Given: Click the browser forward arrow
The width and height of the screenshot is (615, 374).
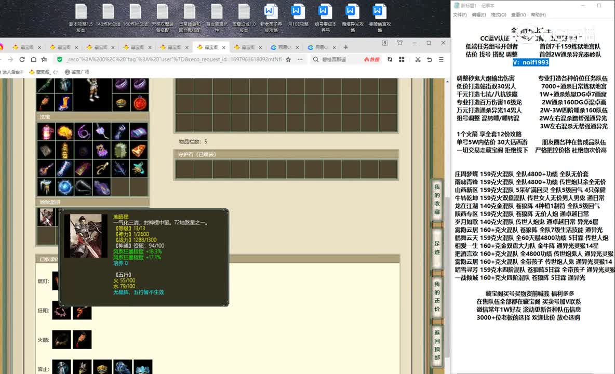Looking at the screenshot, I should click(10, 59).
